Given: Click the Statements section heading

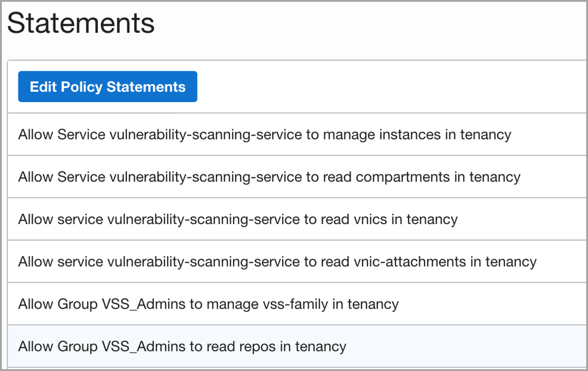Looking at the screenshot, I should [x=81, y=23].
